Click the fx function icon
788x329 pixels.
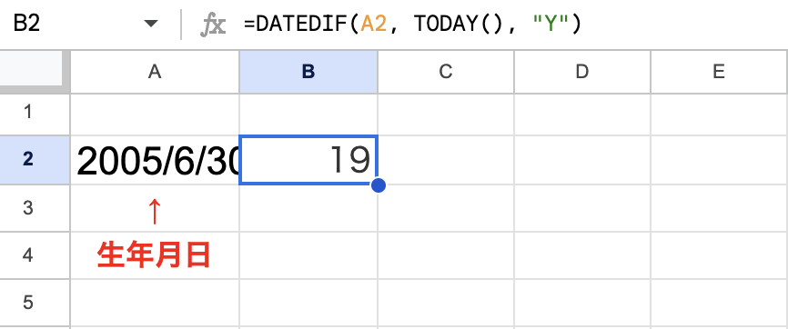[213, 25]
